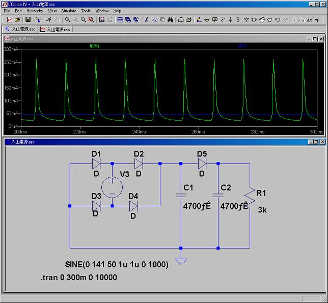Click the Zoom to Fit icon
Viewport: 328px width, 303px height.
(91, 20)
